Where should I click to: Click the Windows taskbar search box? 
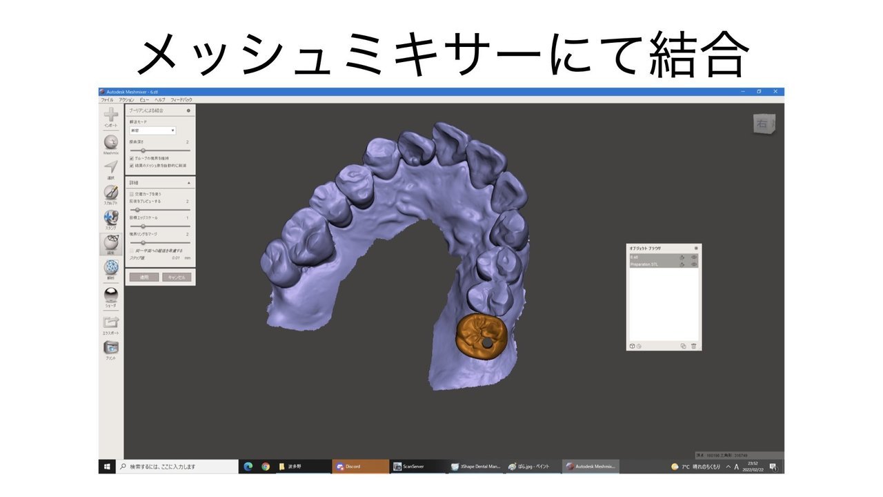tap(177, 467)
